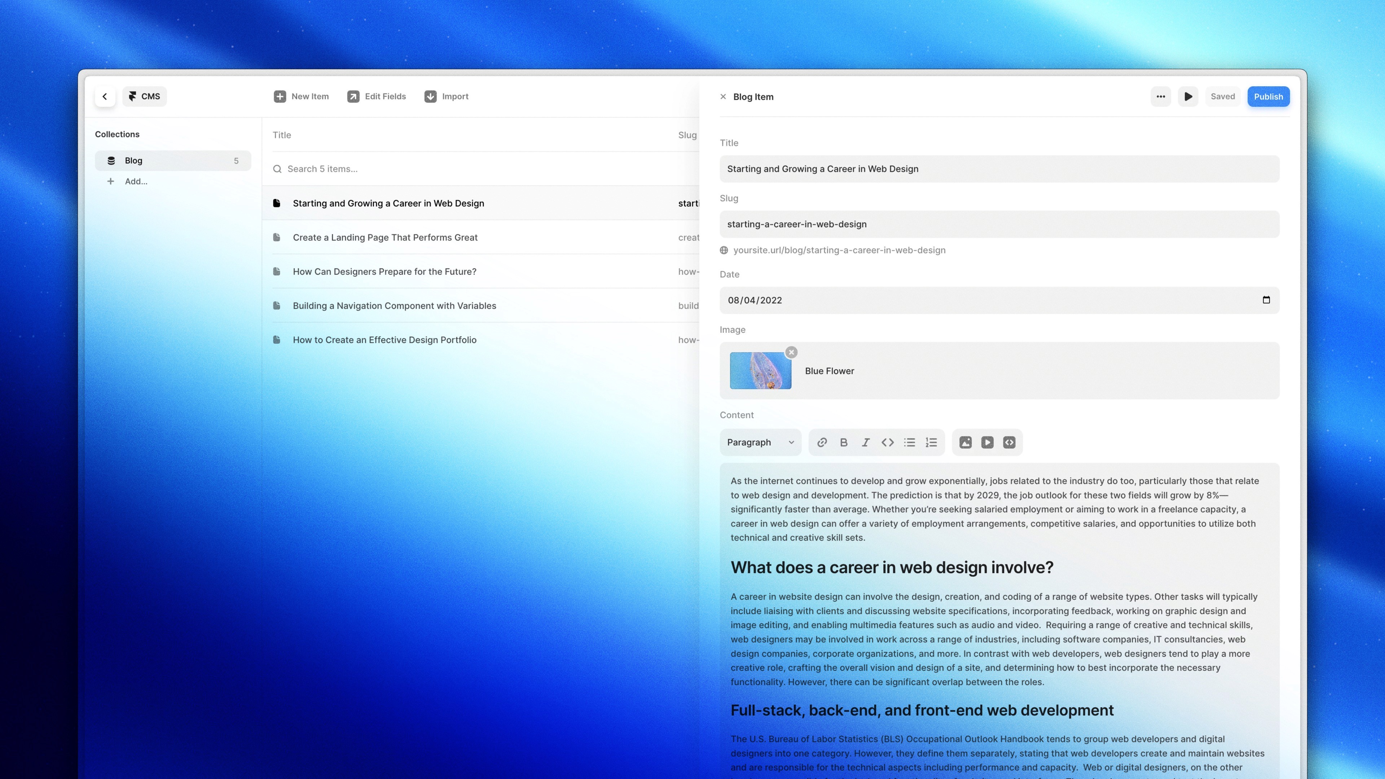Screen dimensions: 1385x779
Task: Click the Search 5 items field
Action: click(x=481, y=169)
